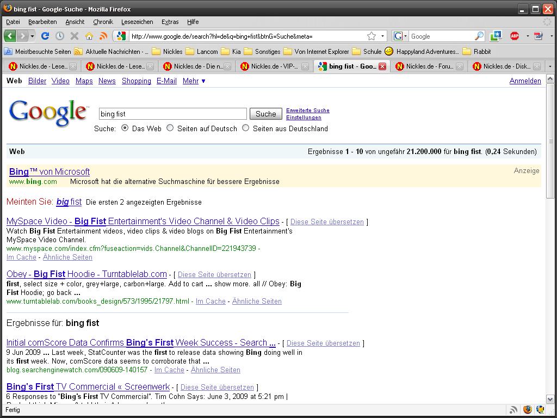
Task: Open the Datei menu
Action: [x=13, y=22]
